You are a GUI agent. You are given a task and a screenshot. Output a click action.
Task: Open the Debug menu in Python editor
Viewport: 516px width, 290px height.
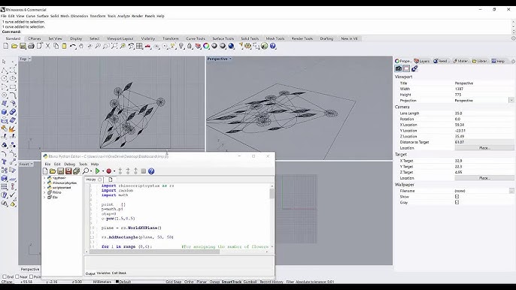[x=69, y=164]
